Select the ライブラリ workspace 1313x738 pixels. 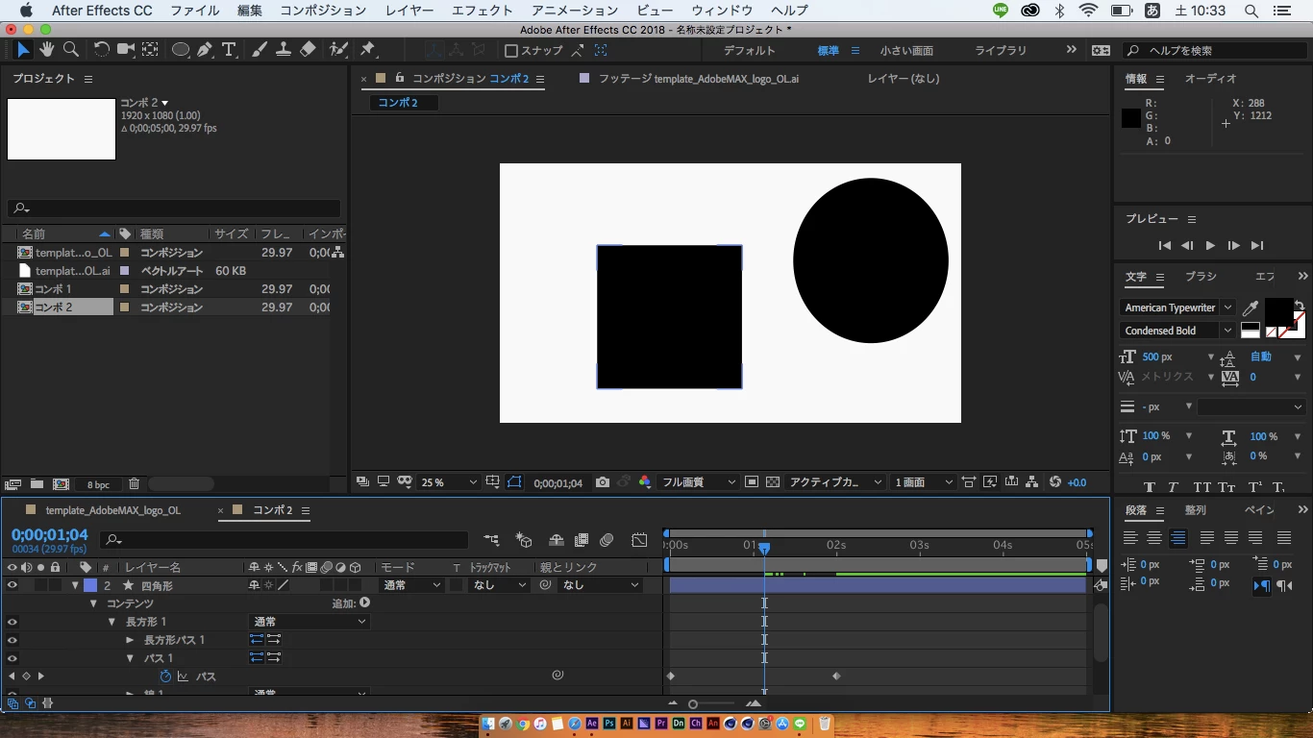click(1001, 51)
